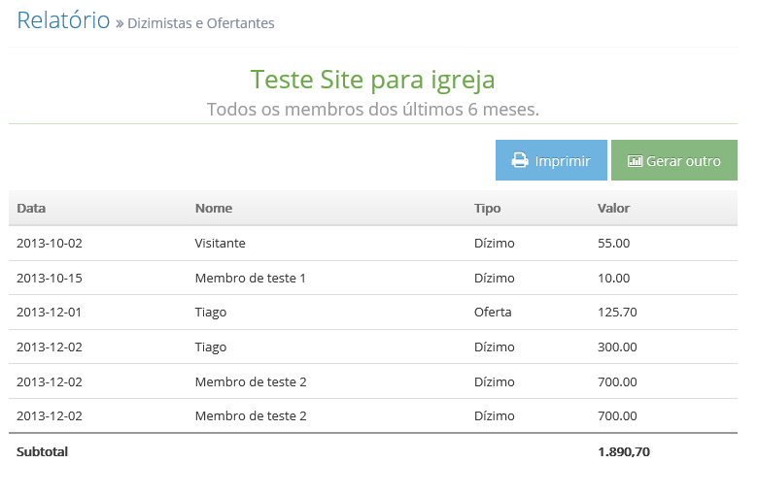Open the Relatório heading link
This screenshot has width=758, height=496.
coord(63,20)
